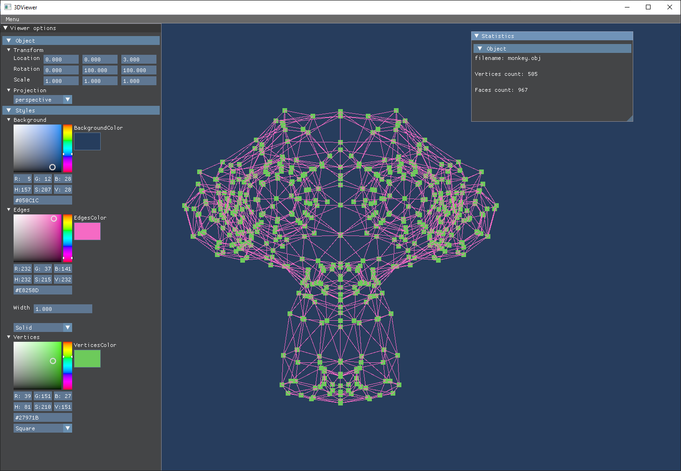Click the Vertices H: 81 field
681x471 pixels.
22,407
